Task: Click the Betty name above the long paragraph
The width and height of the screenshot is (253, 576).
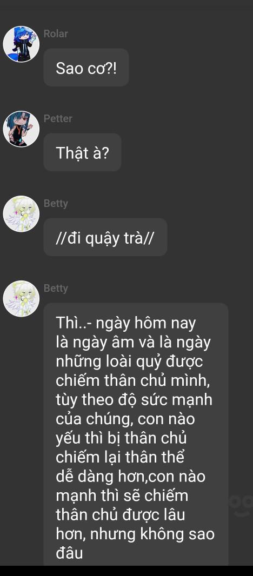Action: [x=56, y=289]
